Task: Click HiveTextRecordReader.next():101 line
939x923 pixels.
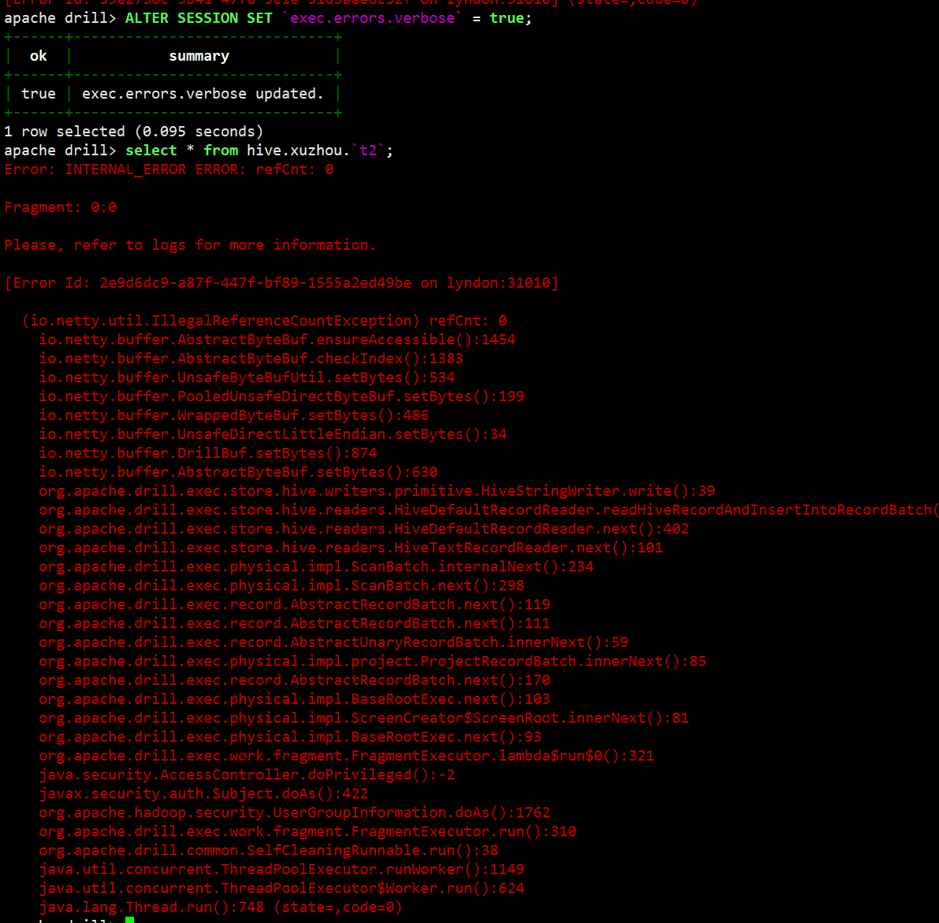Action: pyautogui.click(x=351, y=548)
